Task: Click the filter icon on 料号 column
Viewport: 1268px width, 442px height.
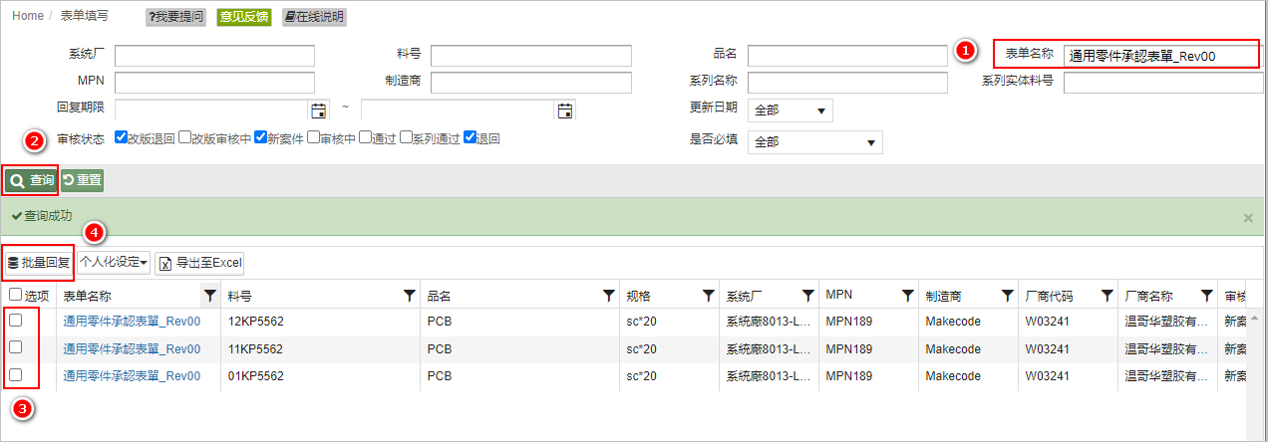Action: point(409,296)
